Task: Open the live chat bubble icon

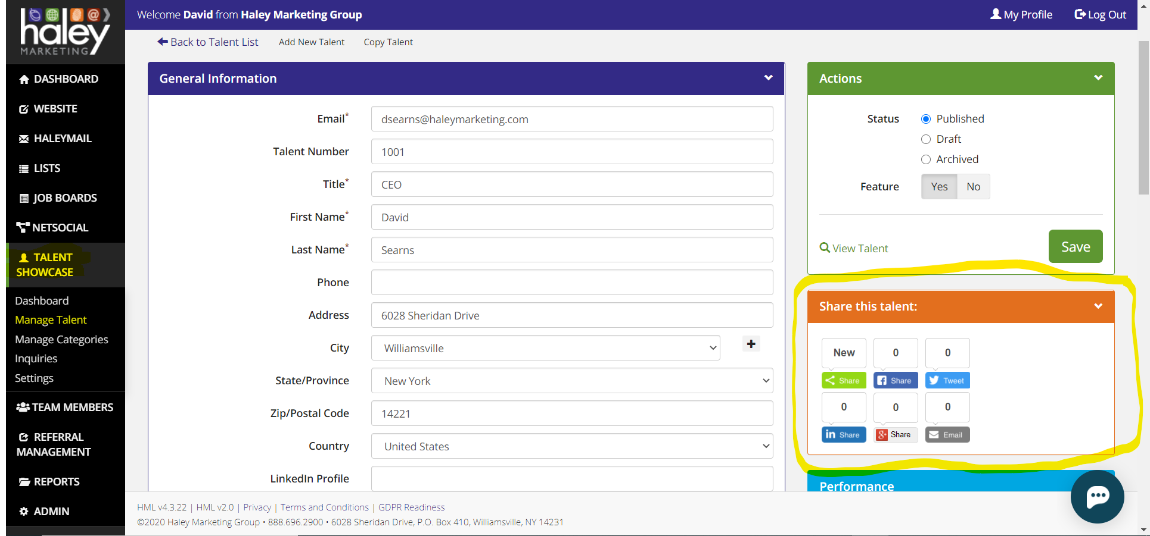Action: (1097, 496)
